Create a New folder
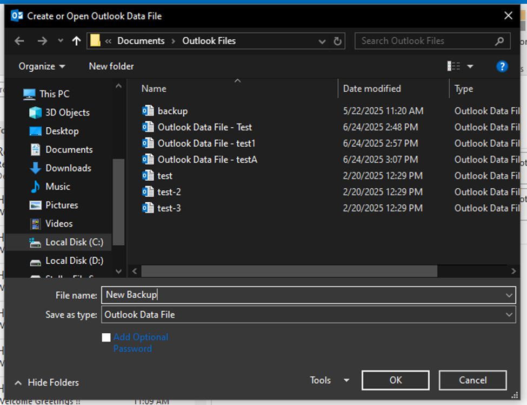 click(111, 66)
